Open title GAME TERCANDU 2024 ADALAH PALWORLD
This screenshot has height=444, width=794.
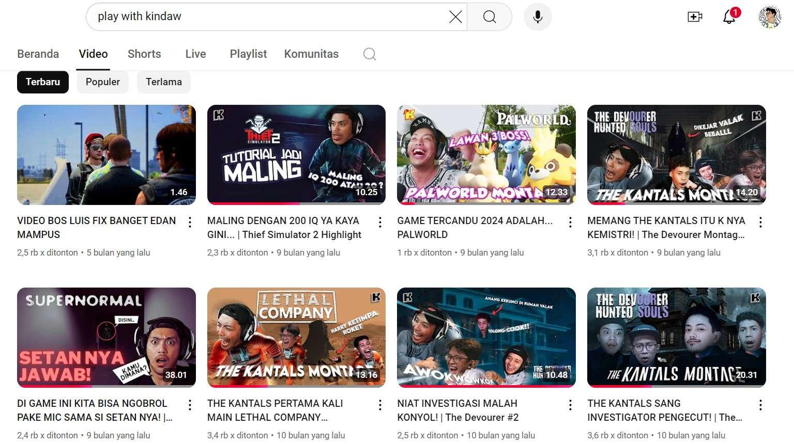click(475, 227)
